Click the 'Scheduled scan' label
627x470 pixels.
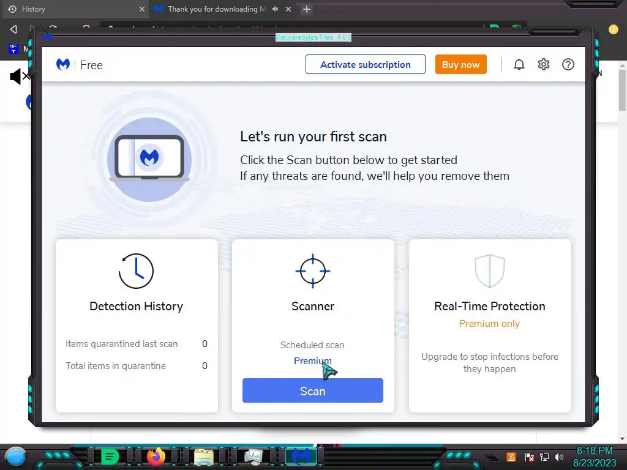pos(312,345)
